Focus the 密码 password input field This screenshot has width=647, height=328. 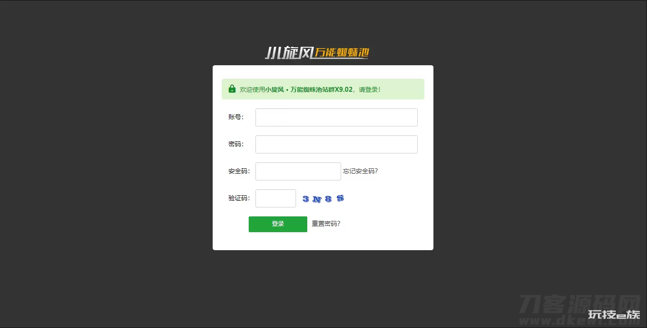pyautogui.click(x=337, y=144)
